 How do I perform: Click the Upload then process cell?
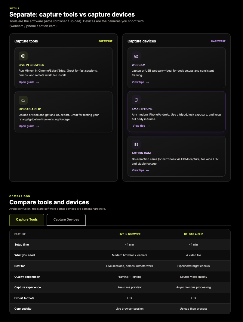coord(194,309)
